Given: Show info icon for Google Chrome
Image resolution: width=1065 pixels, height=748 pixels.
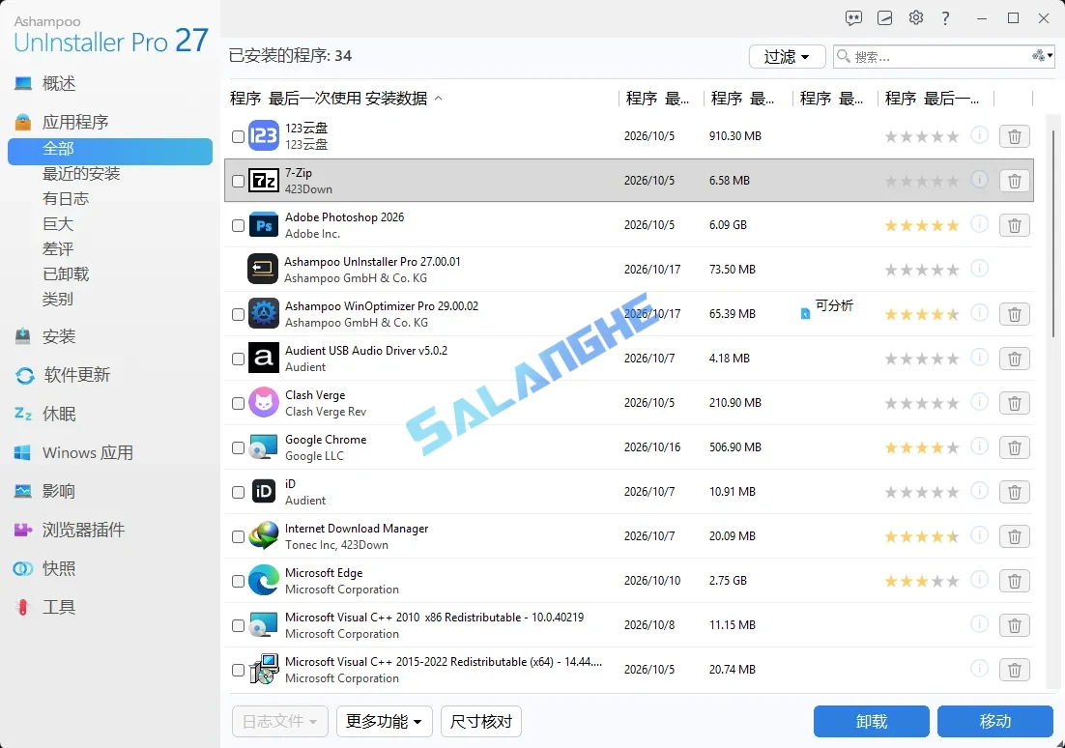Looking at the screenshot, I should 979,446.
